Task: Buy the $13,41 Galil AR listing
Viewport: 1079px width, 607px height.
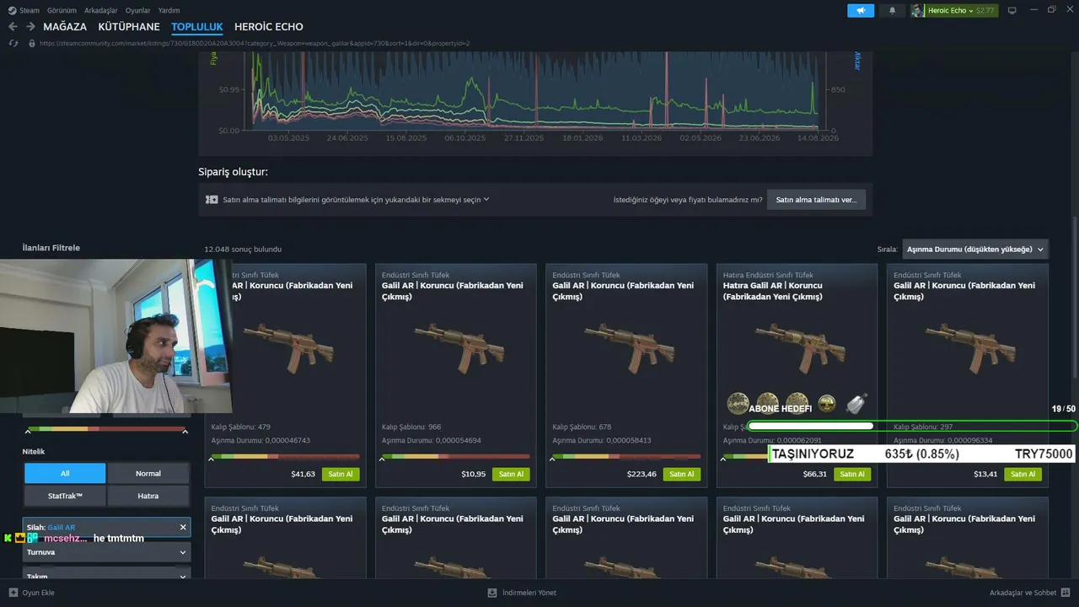Action: [1023, 474]
